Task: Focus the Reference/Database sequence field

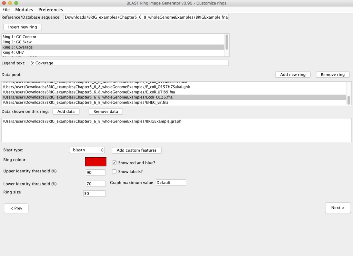Action: point(146,17)
